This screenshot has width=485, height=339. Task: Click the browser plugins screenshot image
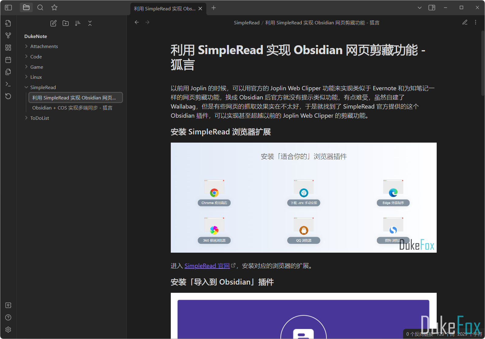point(304,198)
